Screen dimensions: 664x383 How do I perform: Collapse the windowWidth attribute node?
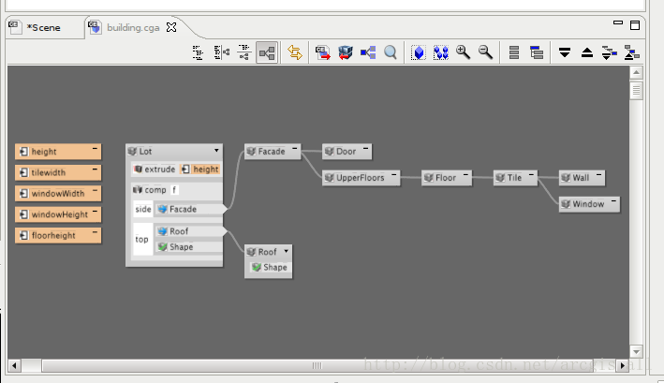[x=95, y=190]
